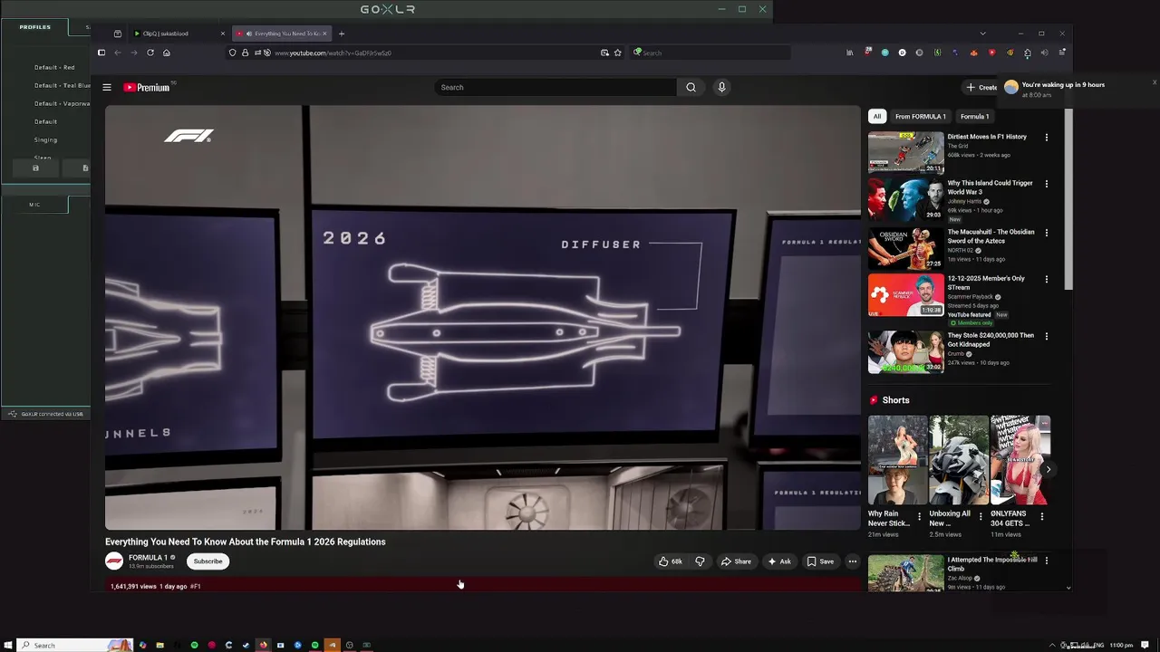Open the FORMULA 1 channel name link
This screenshot has height=652, width=1160.
click(x=148, y=558)
